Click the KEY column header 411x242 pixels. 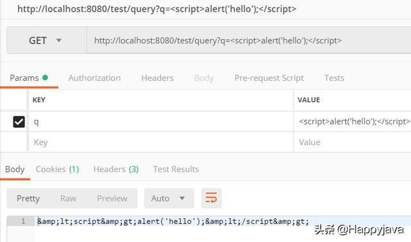[x=39, y=100]
